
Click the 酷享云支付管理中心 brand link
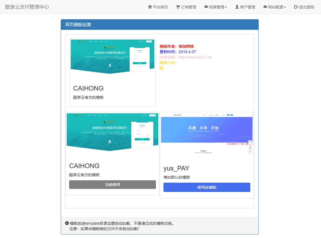coord(27,7)
